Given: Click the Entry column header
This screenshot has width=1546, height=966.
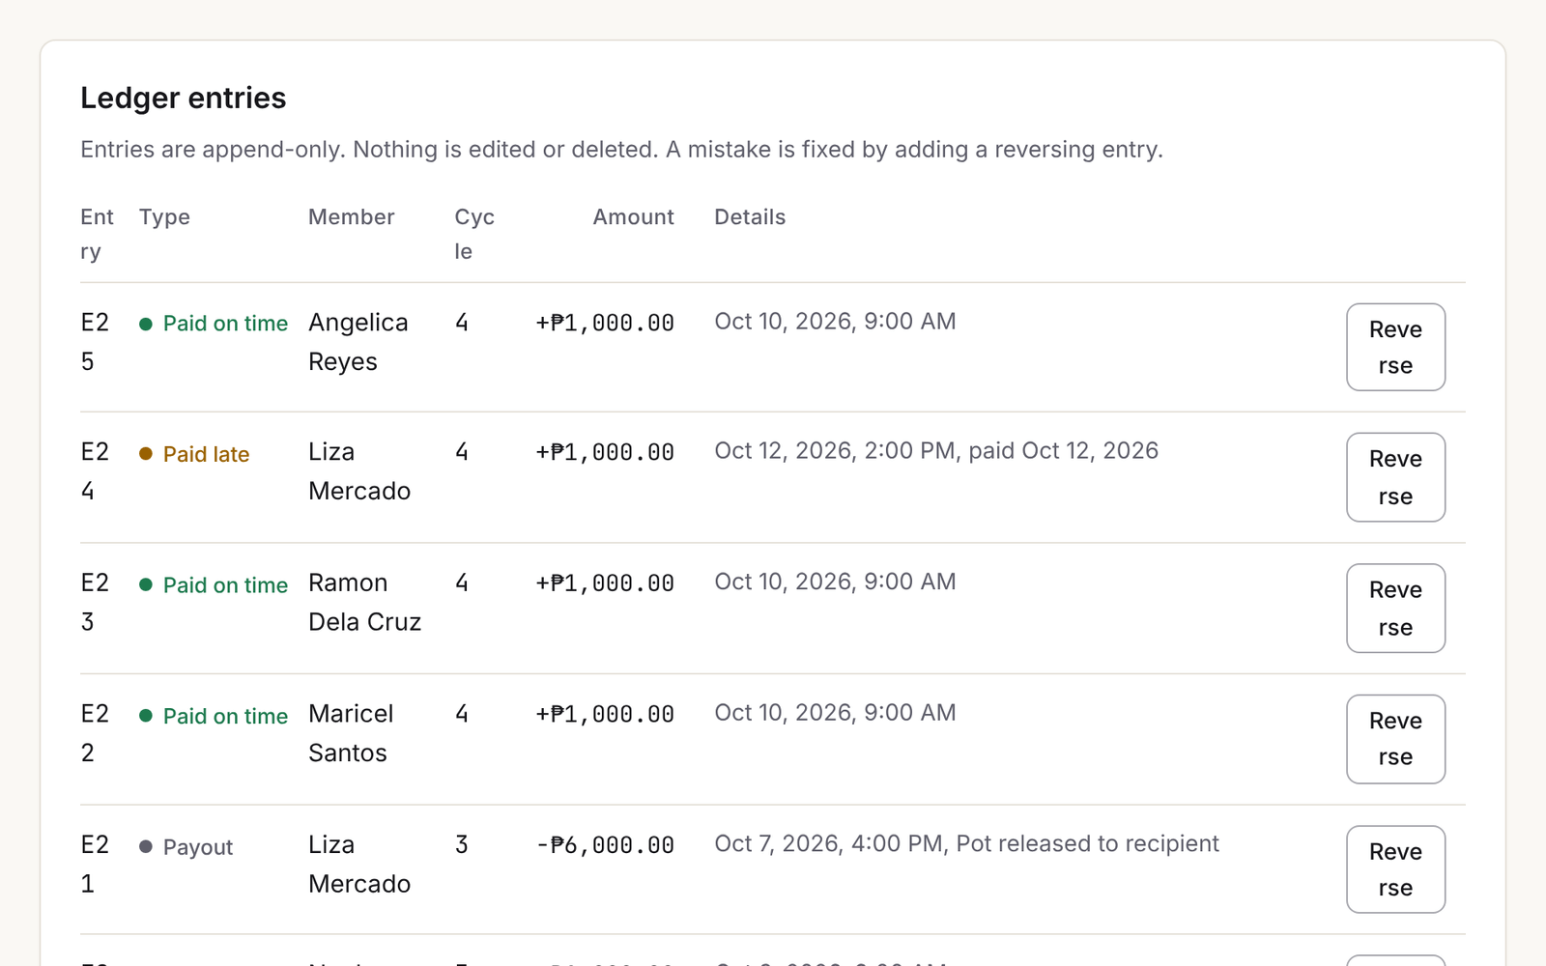Looking at the screenshot, I should (97, 234).
